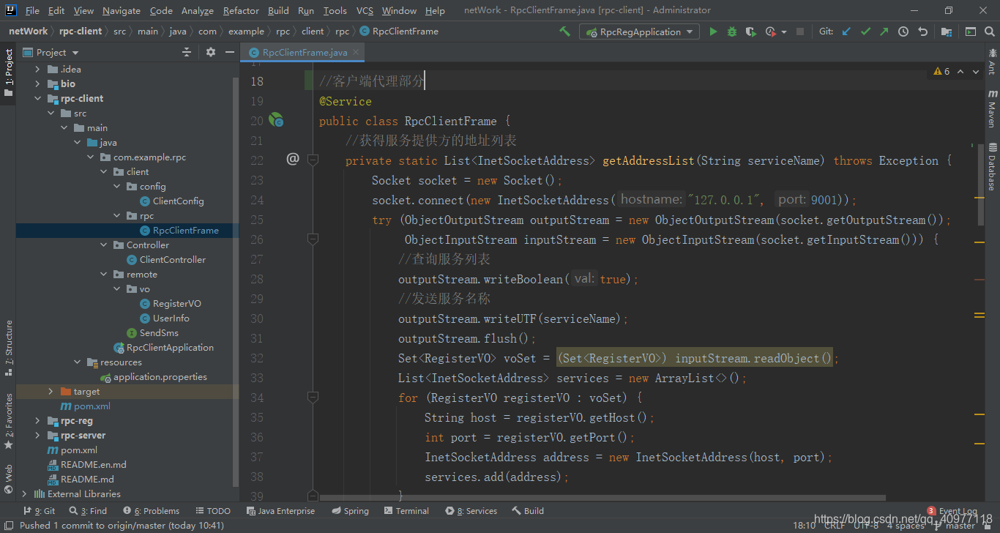Close the RpcClientFrame.java tab

click(x=357, y=53)
